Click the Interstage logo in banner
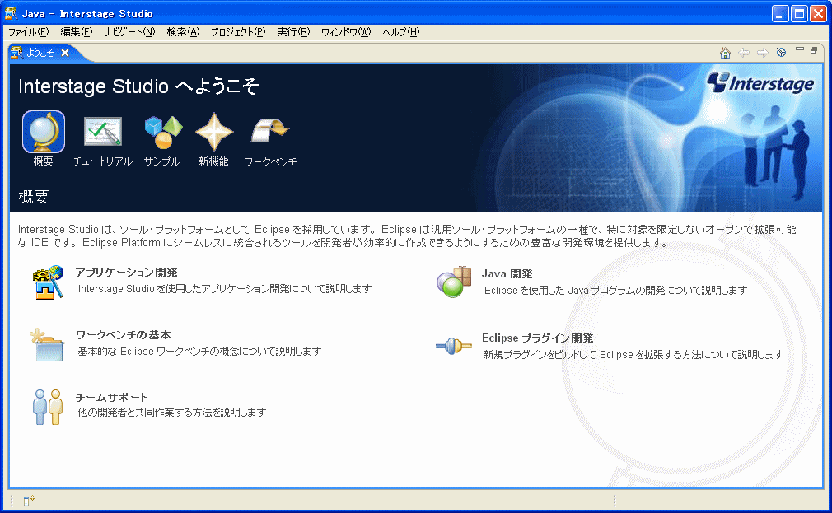 point(760,83)
